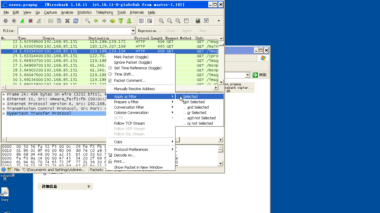
Task: Click hex pane scrollbar down arrow
Action: (220, 164)
